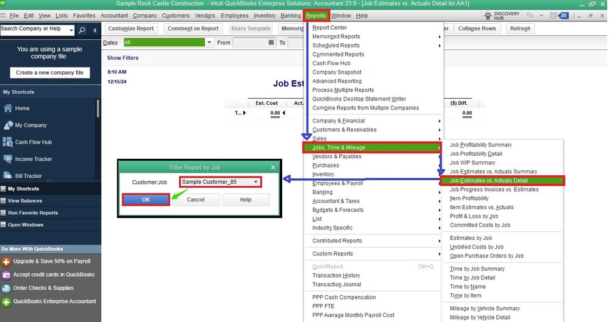Open the Banking menu
The width and height of the screenshot is (609, 322).
coord(291,15)
